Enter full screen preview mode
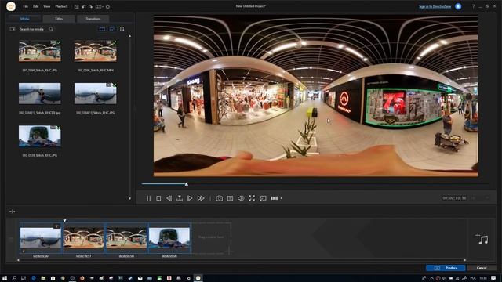This screenshot has width=502, height=282. point(252,198)
